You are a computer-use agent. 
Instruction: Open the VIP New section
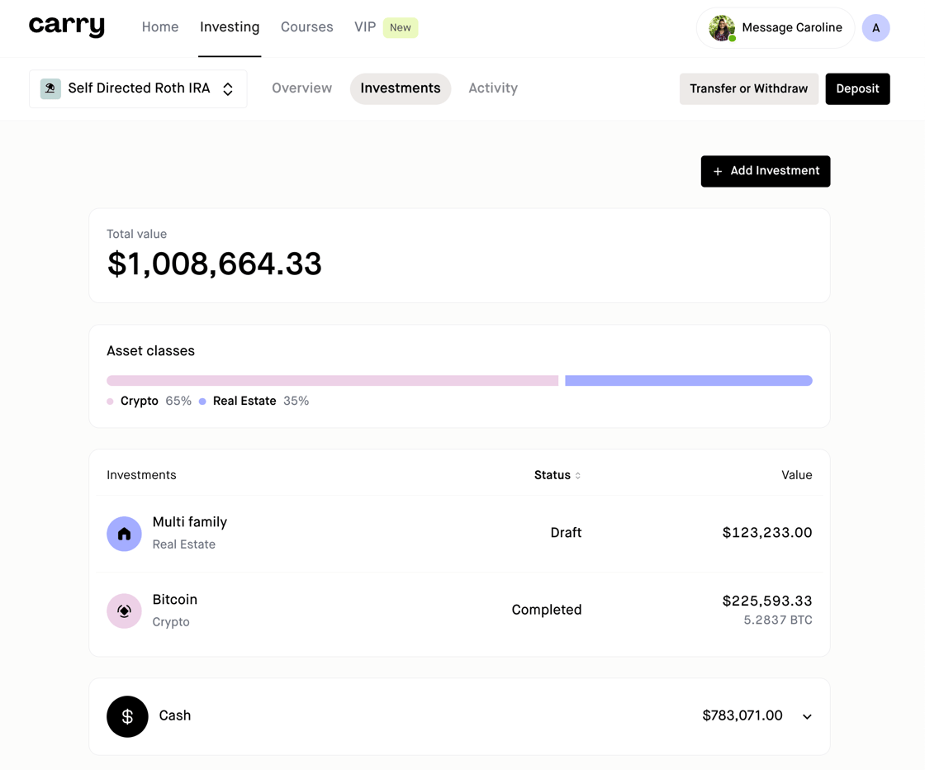point(386,27)
